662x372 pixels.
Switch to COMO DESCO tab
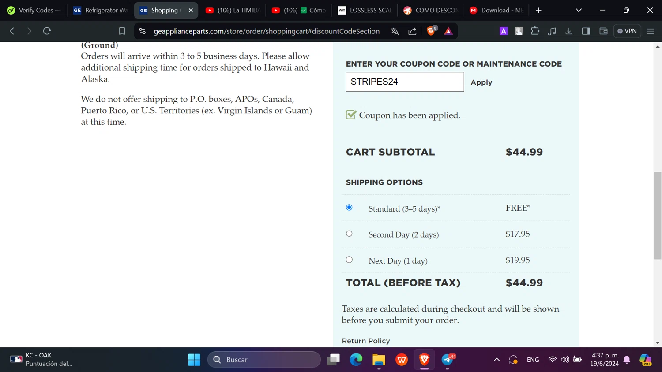(x=431, y=10)
